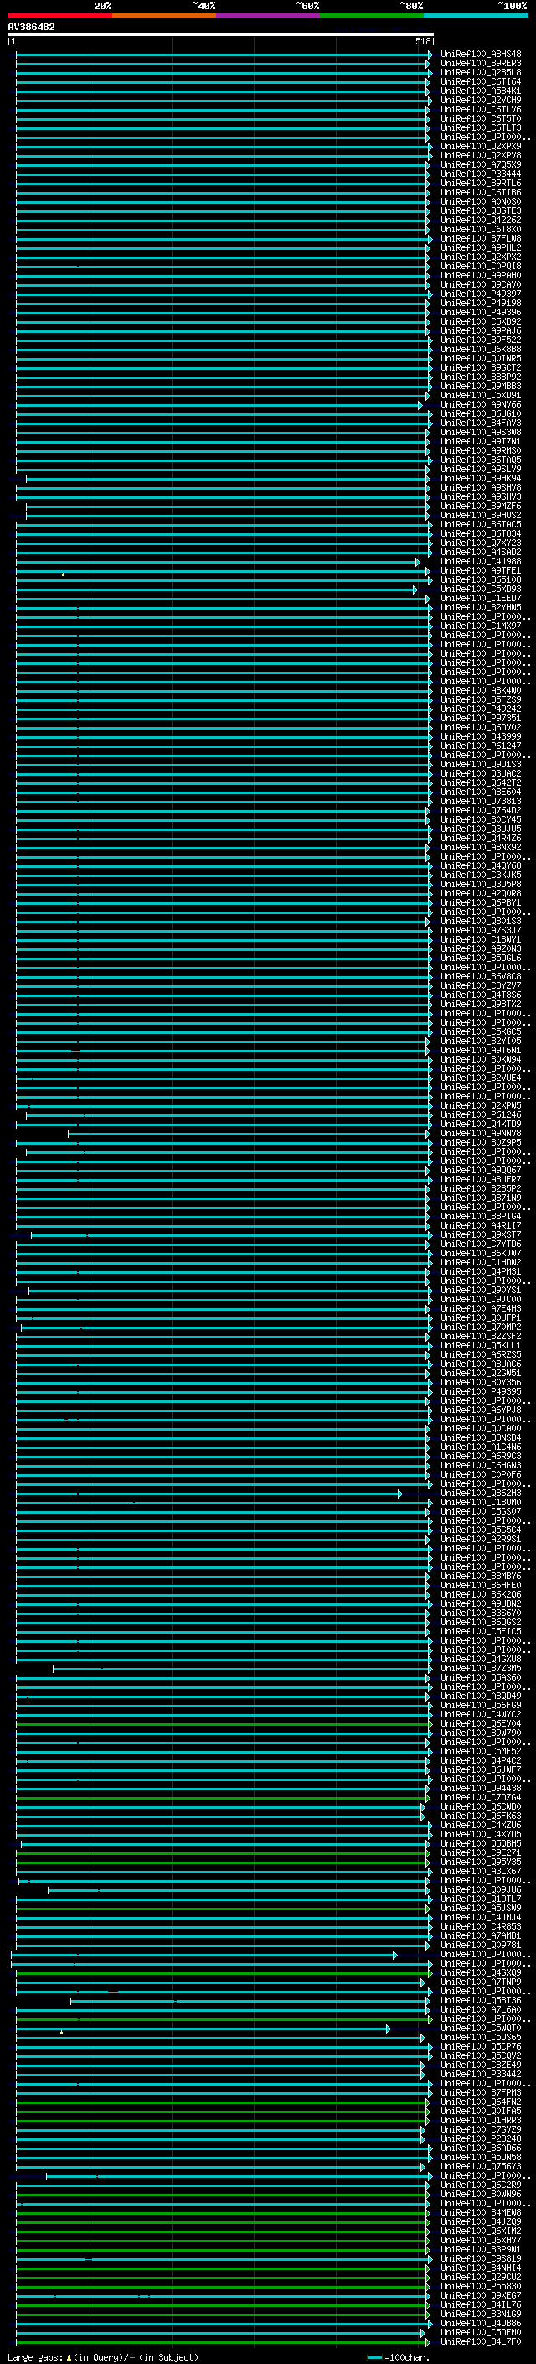Click hit label UniRef100_B9F522
Image resolution: width=536 pixels, height=2364 pixels.
tap(480, 340)
